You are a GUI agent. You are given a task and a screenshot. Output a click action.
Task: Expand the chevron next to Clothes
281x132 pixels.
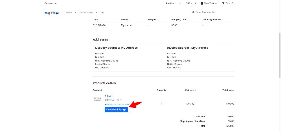[x=75, y=13]
